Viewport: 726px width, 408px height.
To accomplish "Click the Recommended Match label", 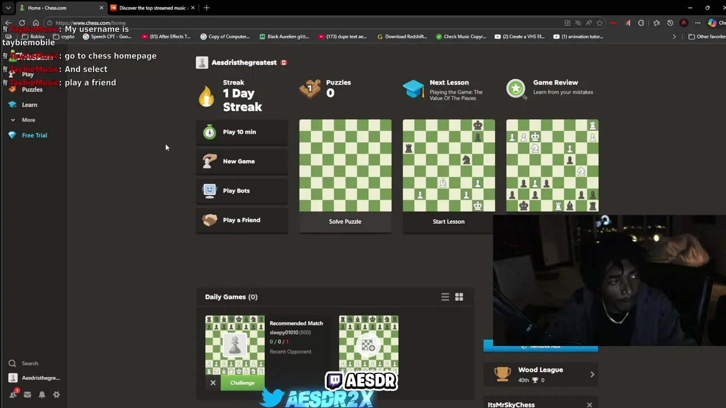I will tap(296, 324).
